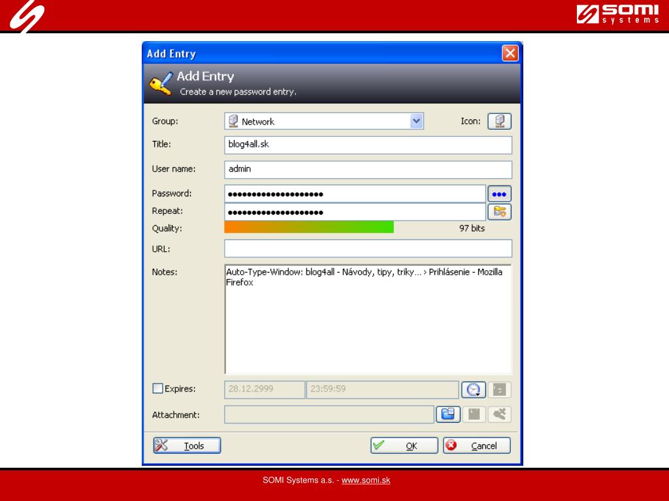Viewport: 669px width, 501px height.
Task: Click the Attachment path field
Action: pyautogui.click(x=329, y=414)
